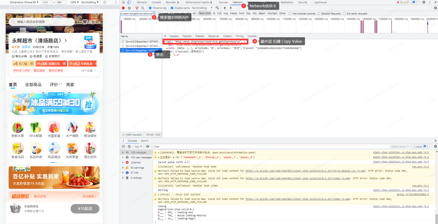Tick checkbox of second request row
Image resolution: width=438 pixels, height=224 pixels.
tap(123, 46)
